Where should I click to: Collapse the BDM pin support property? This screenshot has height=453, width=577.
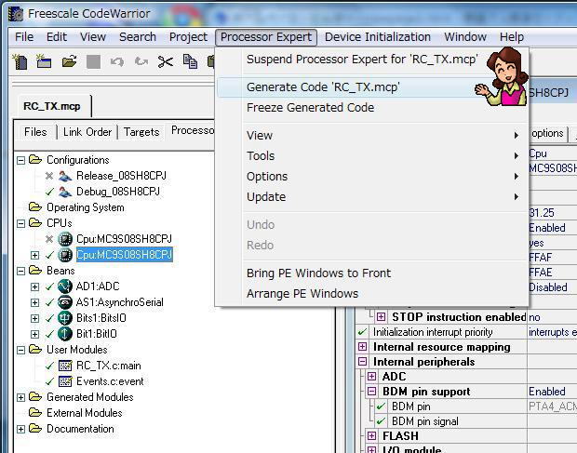pyautogui.click(x=371, y=392)
